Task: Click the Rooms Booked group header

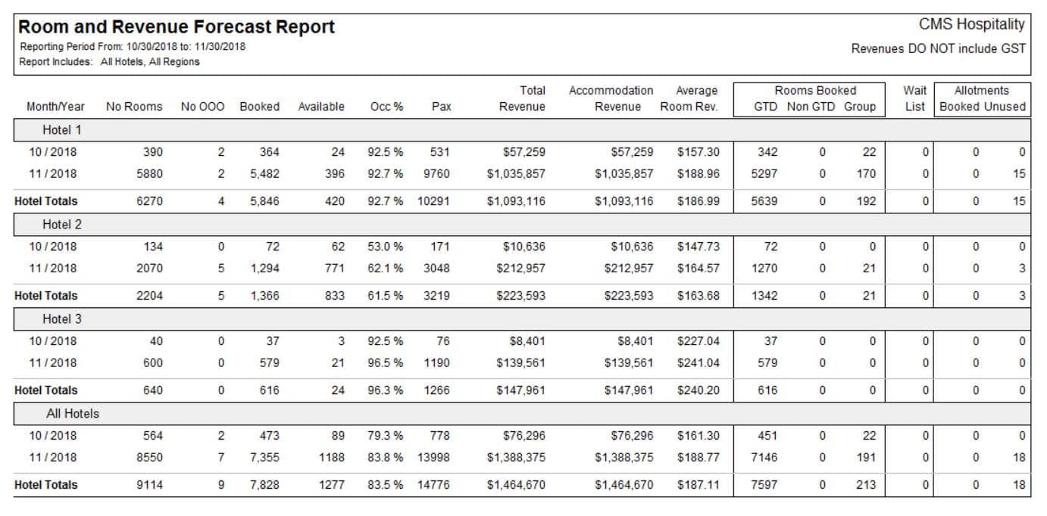Action: (x=815, y=91)
